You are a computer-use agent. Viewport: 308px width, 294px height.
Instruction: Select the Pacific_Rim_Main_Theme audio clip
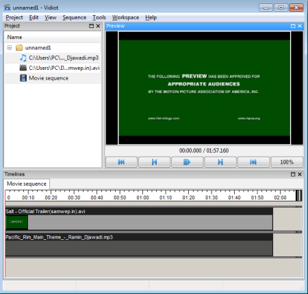(139, 245)
